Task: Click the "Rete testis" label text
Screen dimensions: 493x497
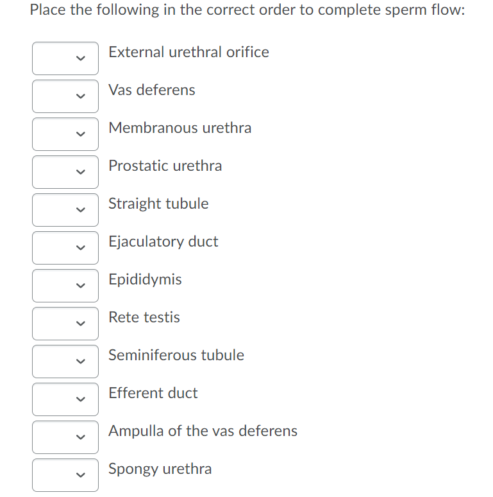Action: click(144, 317)
